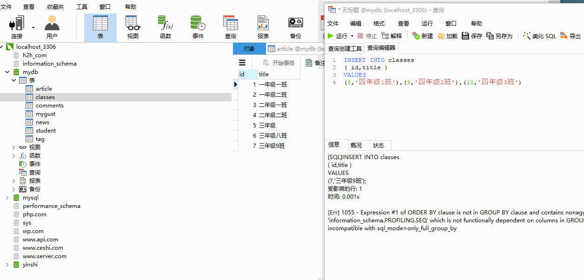Image resolution: width=584 pixels, height=280 pixels.
Task: Collapse the mydb database node
Action: 7,72
